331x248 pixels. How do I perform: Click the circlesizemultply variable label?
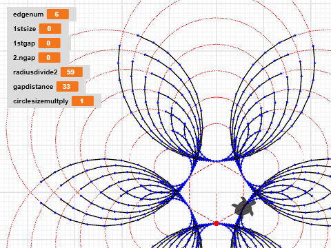pyautogui.click(x=41, y=101)
